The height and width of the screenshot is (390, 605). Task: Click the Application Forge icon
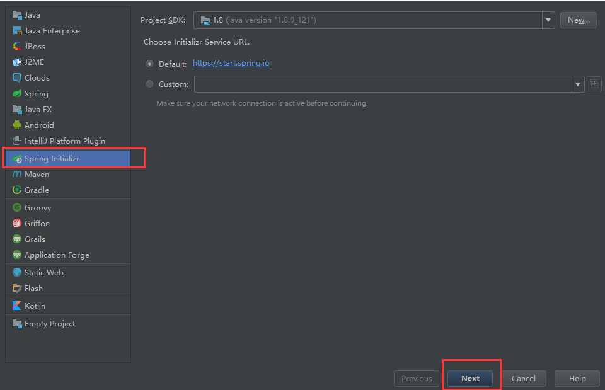coord(17,255)
